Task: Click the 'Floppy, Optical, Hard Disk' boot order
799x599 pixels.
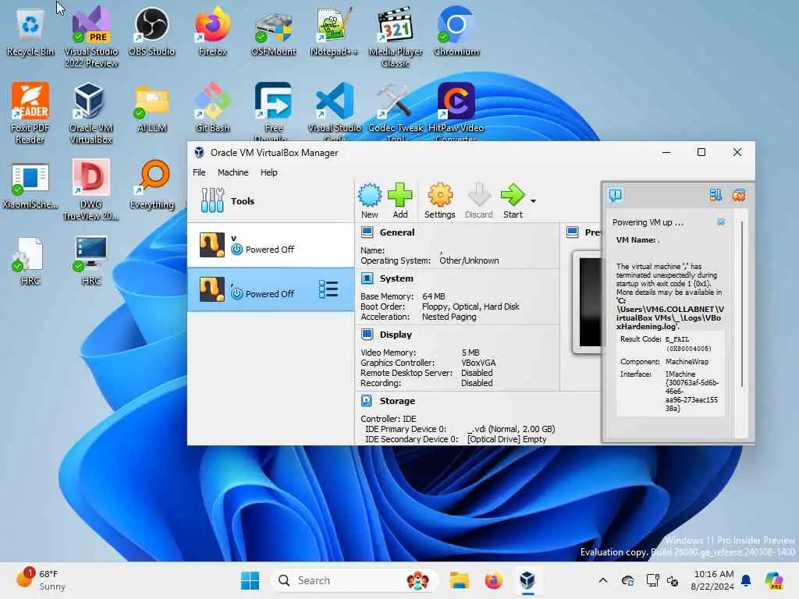Action: pos(471,307)
